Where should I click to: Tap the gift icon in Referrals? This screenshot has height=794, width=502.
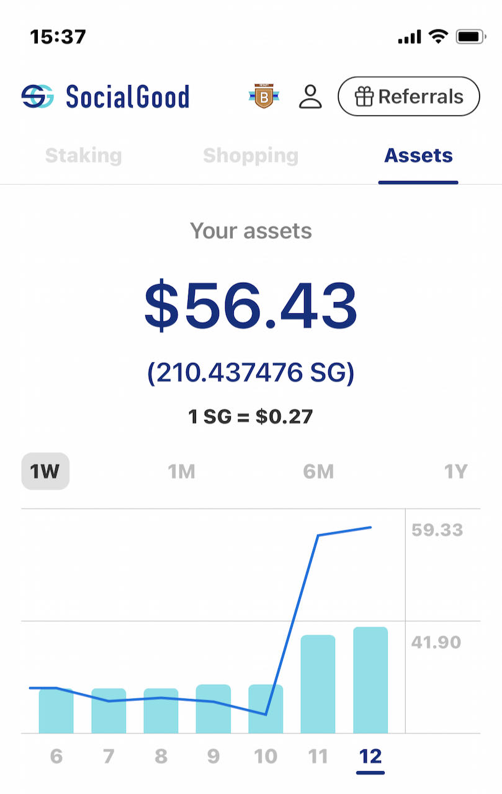364,97
